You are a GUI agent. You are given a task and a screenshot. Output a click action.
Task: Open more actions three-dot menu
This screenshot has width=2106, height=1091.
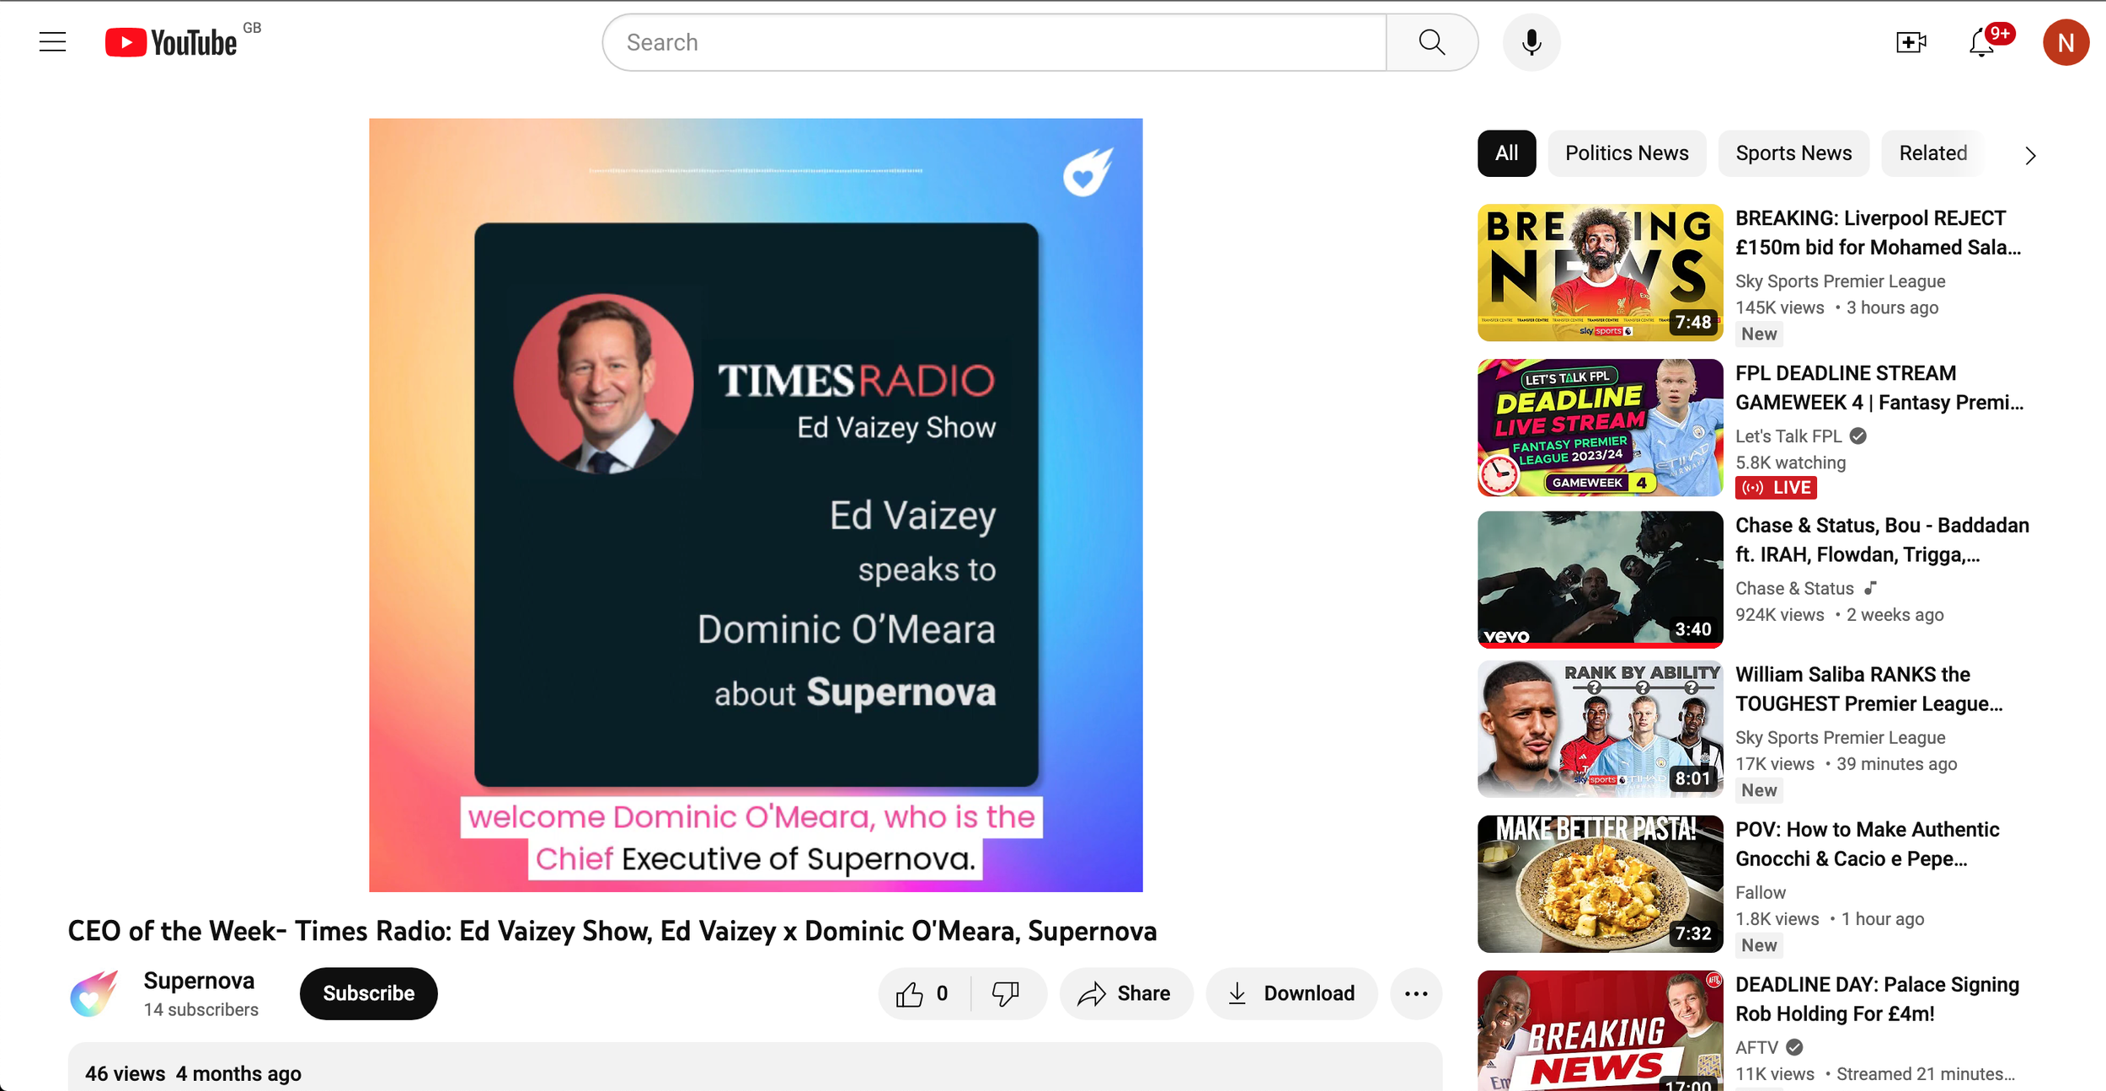click(x=1416, y=993)
